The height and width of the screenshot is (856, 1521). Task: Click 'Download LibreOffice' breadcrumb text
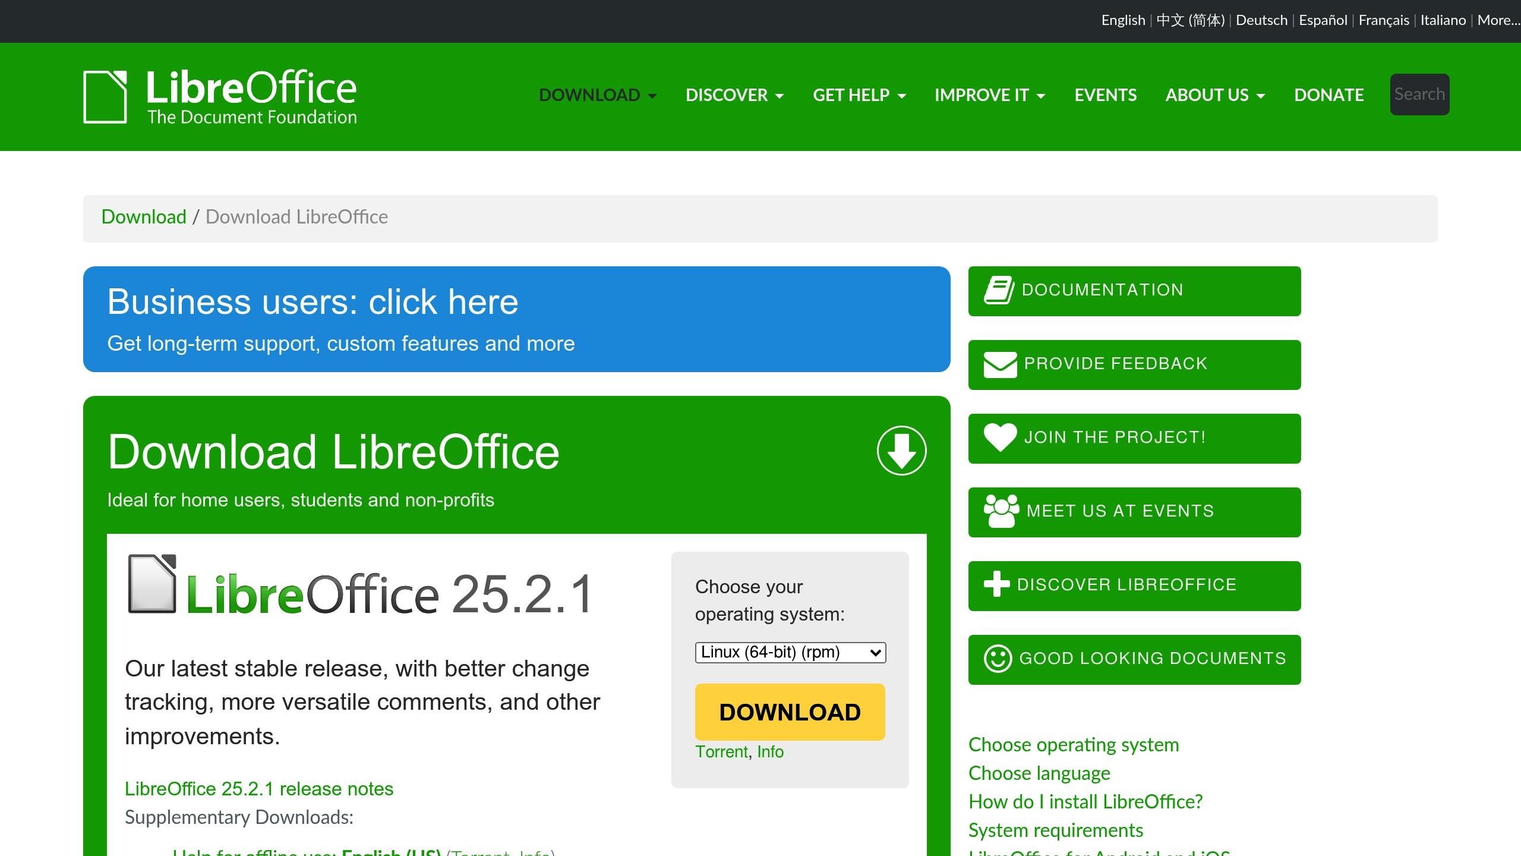pyautogui.click(x=296, y=217)
